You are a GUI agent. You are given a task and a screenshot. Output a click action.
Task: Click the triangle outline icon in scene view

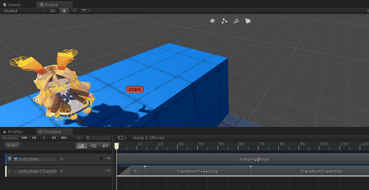(236, 21)
